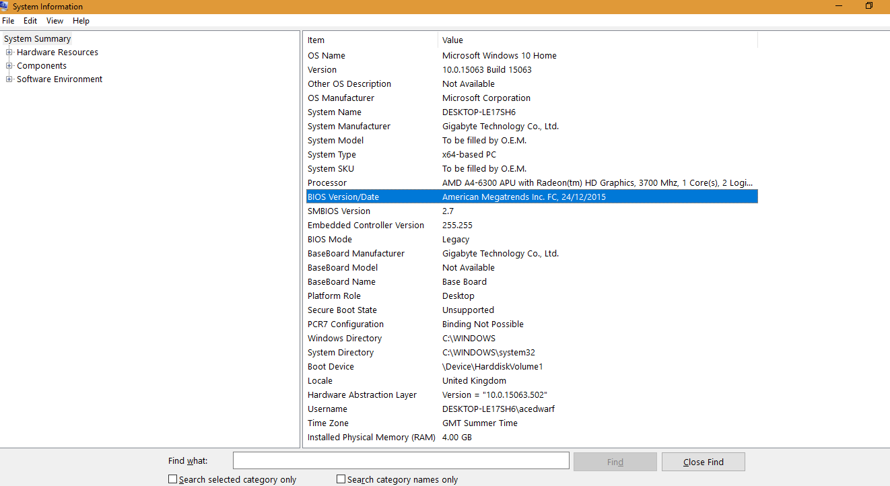
Task: Select the Installed Physical Memory (RAM) row
Action: coord(530,438)
